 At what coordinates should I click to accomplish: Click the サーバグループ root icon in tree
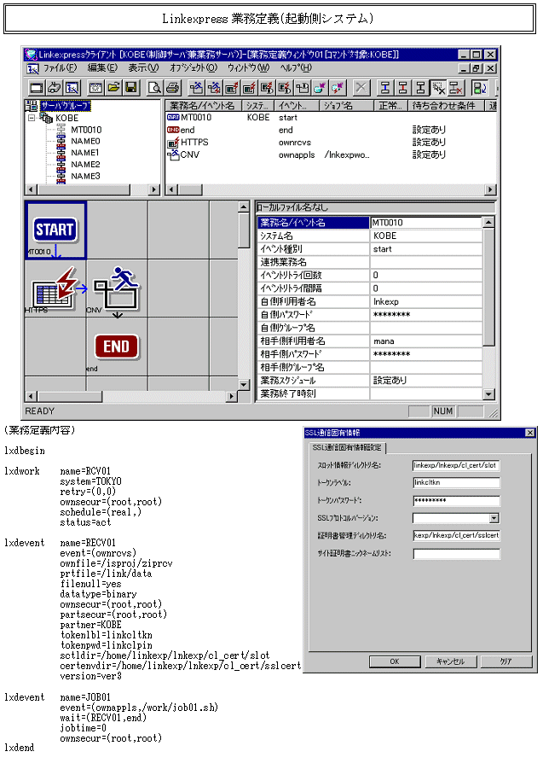coord(31,106)
